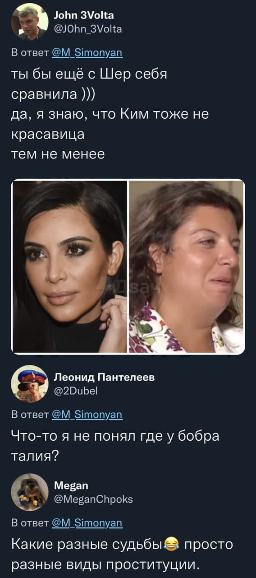Tap the avatar beside Леонид Пантелеев
This screenshot has height=578, width=256.
coord(29,383)
